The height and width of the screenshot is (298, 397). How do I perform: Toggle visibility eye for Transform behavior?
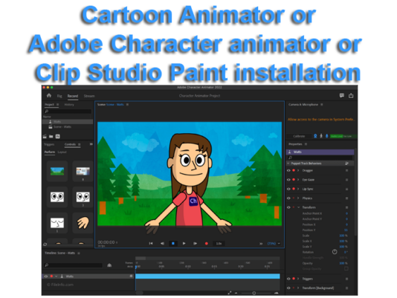(x=288, y=207)
